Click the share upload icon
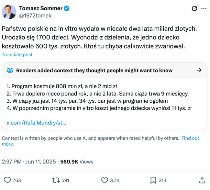210x190 pixels. (x=202, y=180)
